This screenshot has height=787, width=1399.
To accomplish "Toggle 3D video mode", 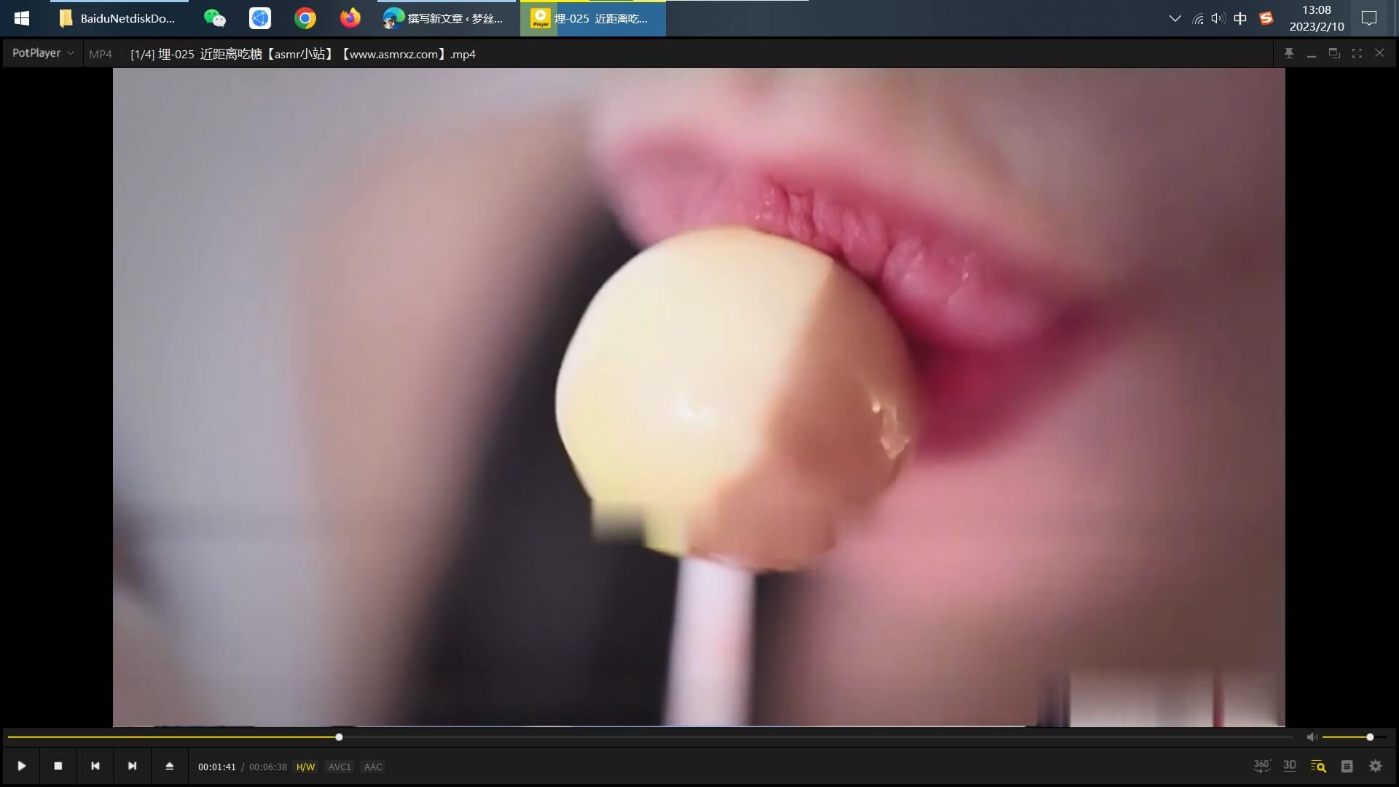I will click(x=1290, y=766).
